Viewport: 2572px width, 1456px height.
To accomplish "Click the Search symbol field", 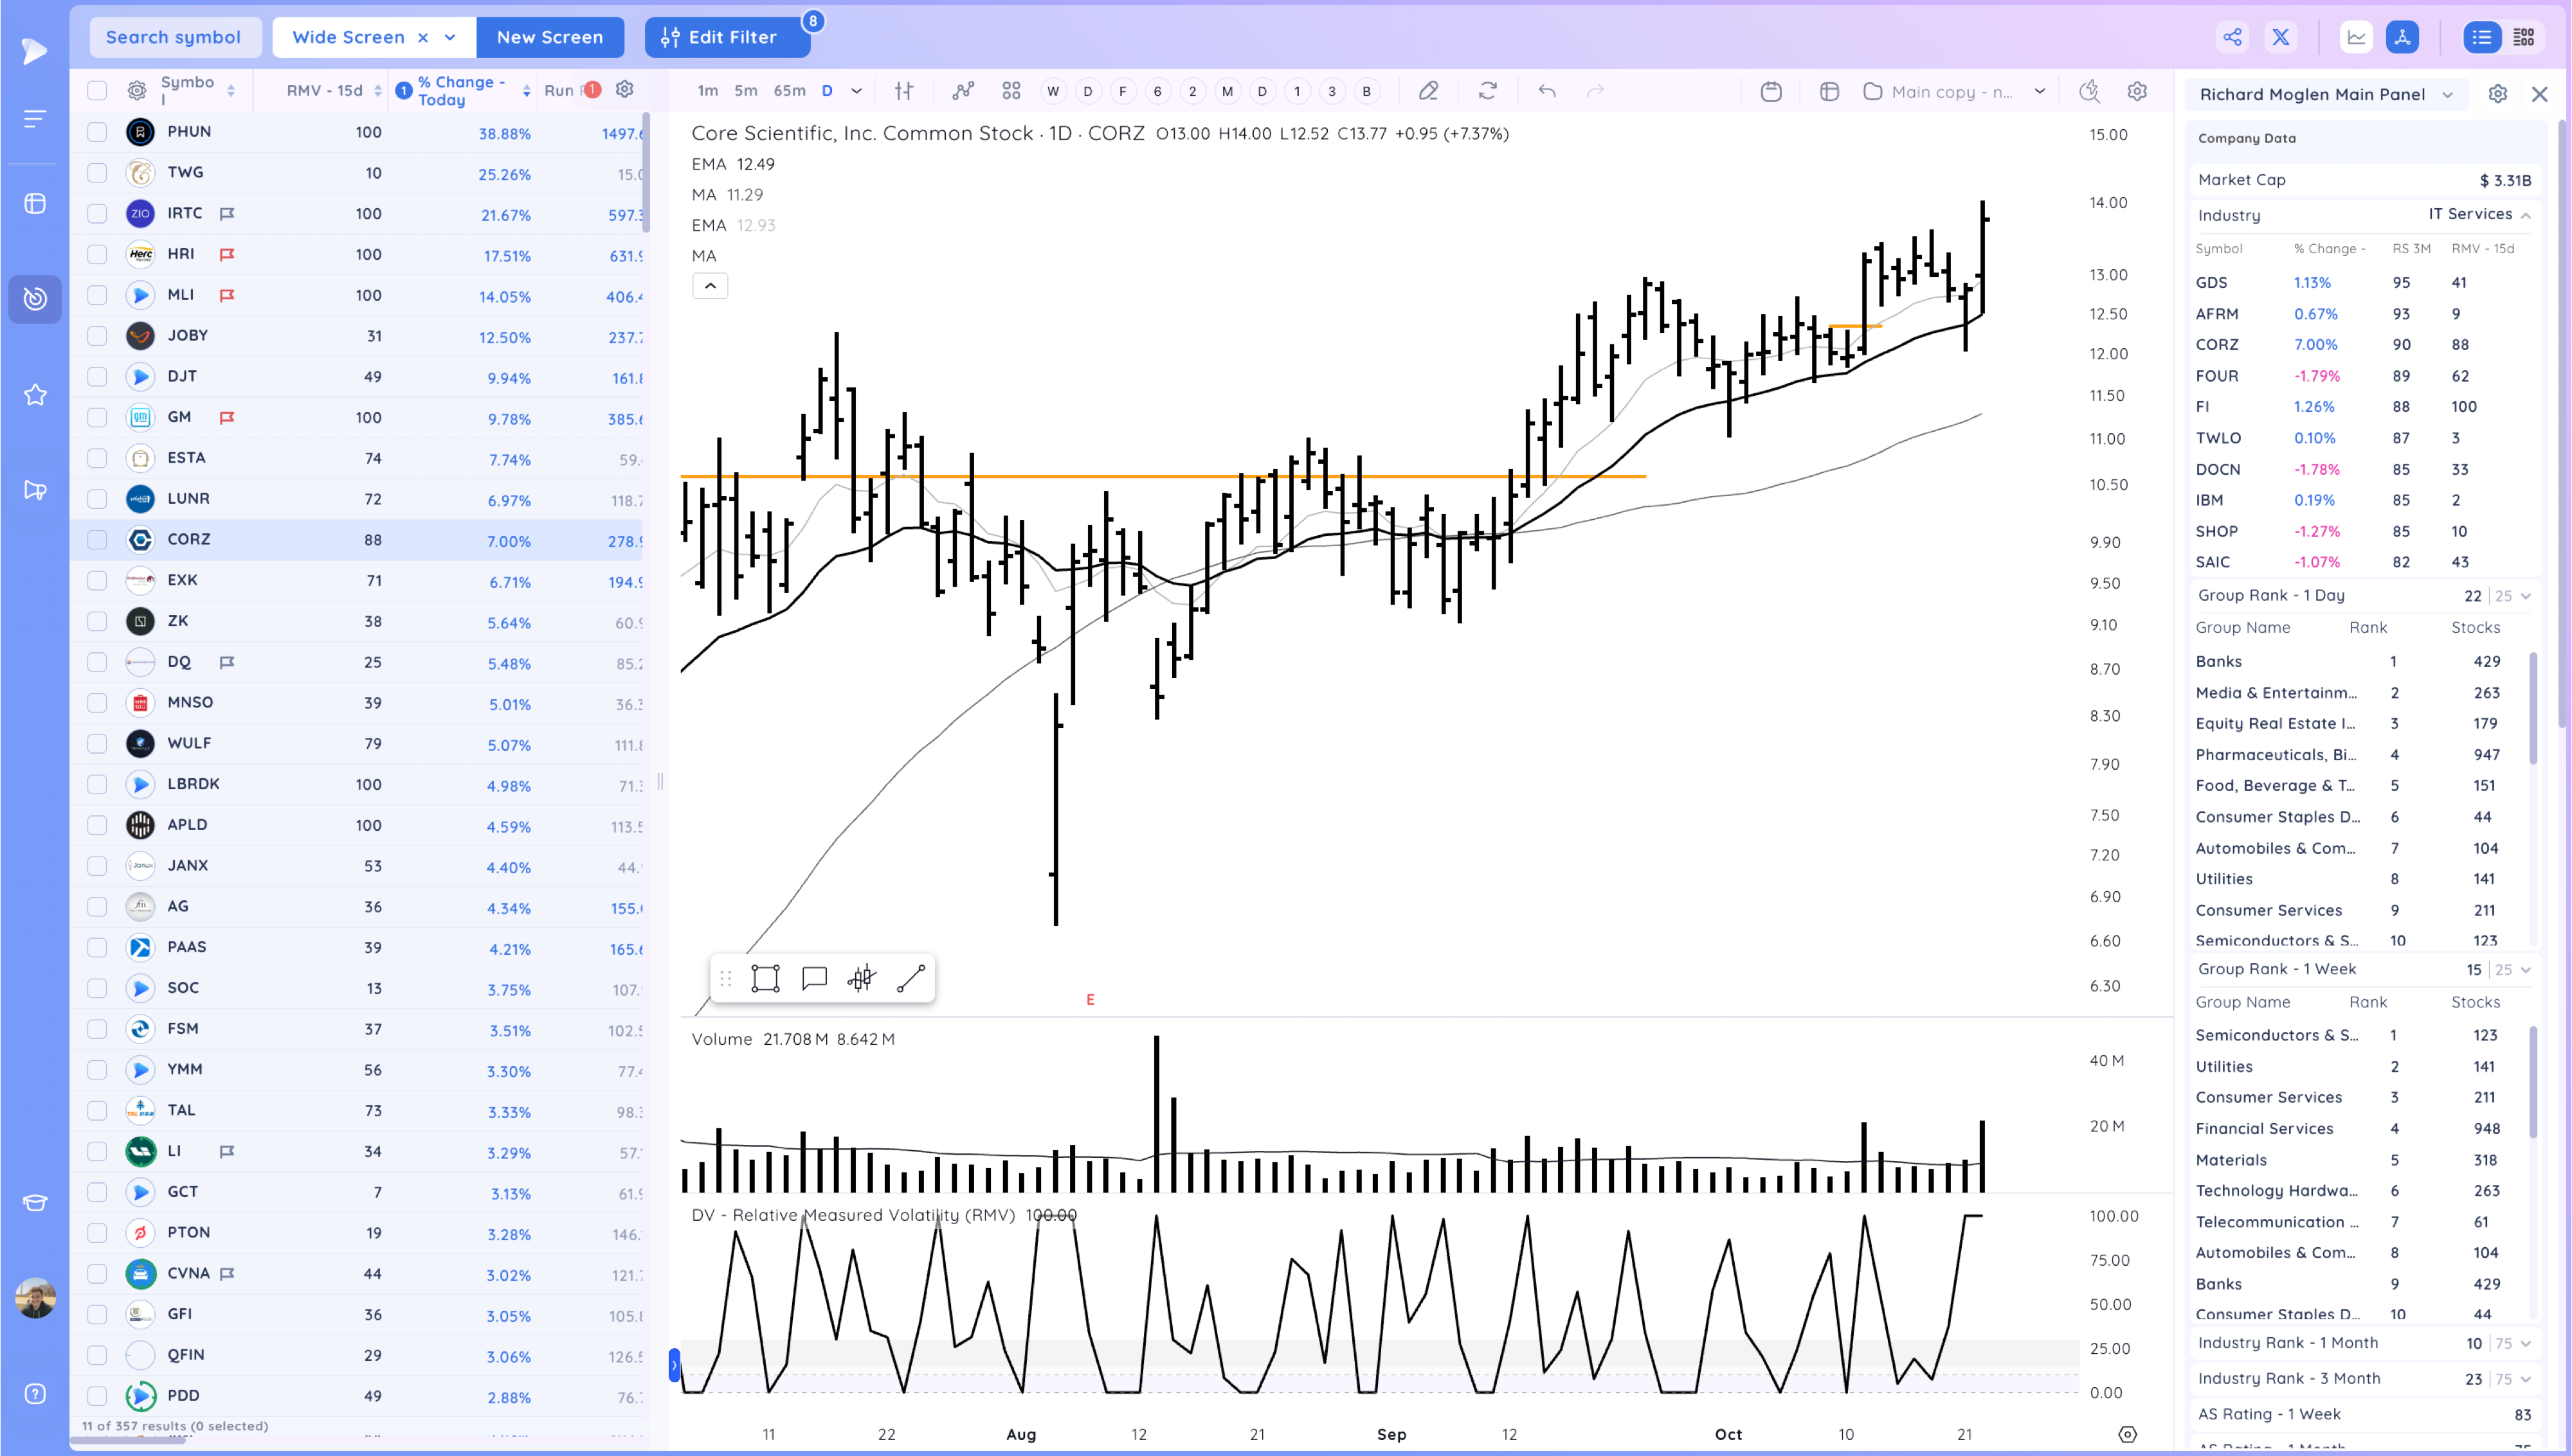I will (x=174, y=37).
